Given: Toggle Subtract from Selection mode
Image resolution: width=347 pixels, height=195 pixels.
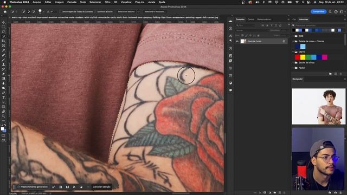Looking at the screenshot, I should click(x=34, y=12).
